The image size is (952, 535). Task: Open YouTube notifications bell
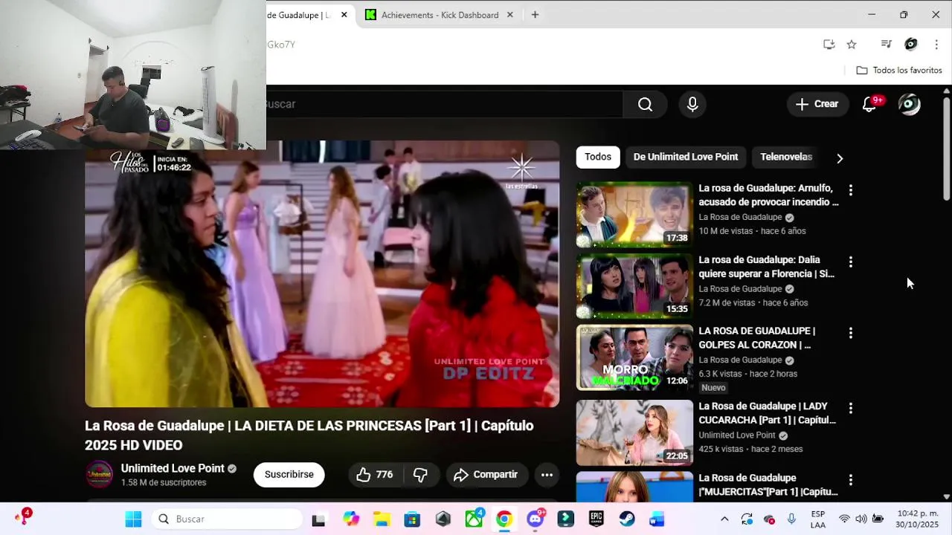click(869, 105)
